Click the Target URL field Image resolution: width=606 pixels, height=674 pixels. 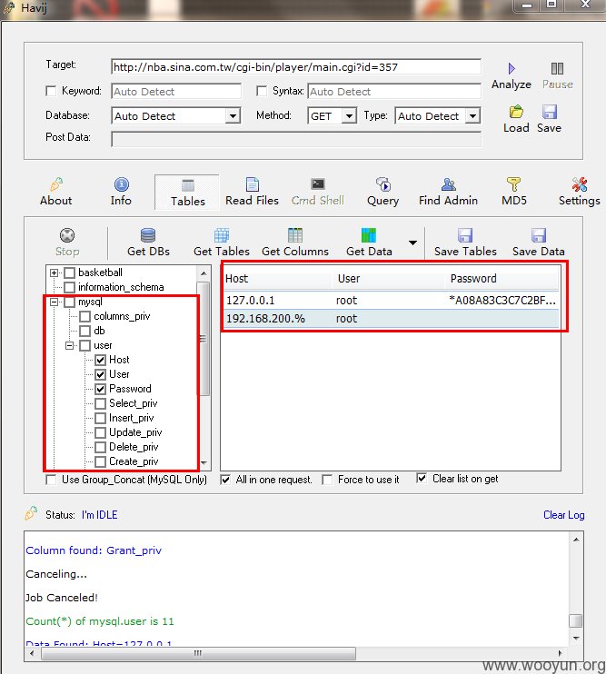pos(296,67)
